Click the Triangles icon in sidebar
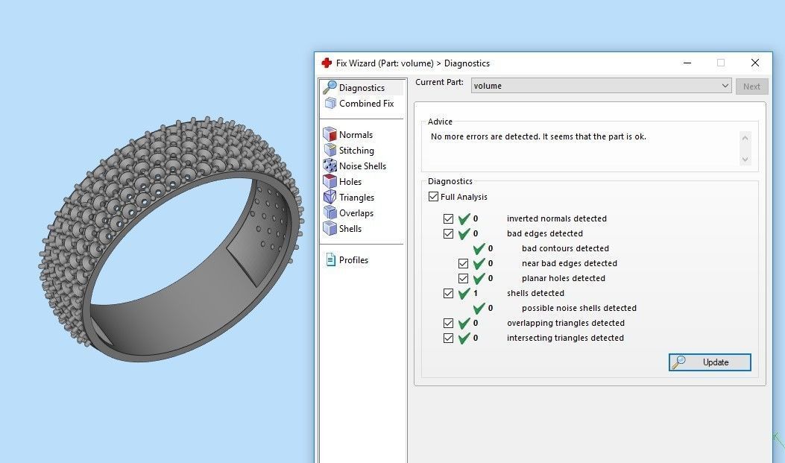785x463 pixels. pyautogui.click(x=330, y=197)
